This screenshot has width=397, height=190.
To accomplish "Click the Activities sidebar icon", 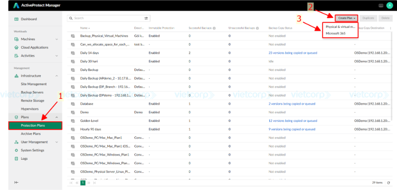I will [16, 56].
